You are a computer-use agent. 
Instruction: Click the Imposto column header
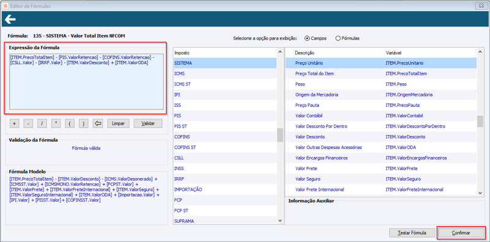[x=225, y=53]
